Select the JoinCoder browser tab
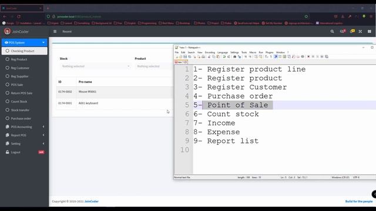Screen dimensions: 376x211 [22, 8]
